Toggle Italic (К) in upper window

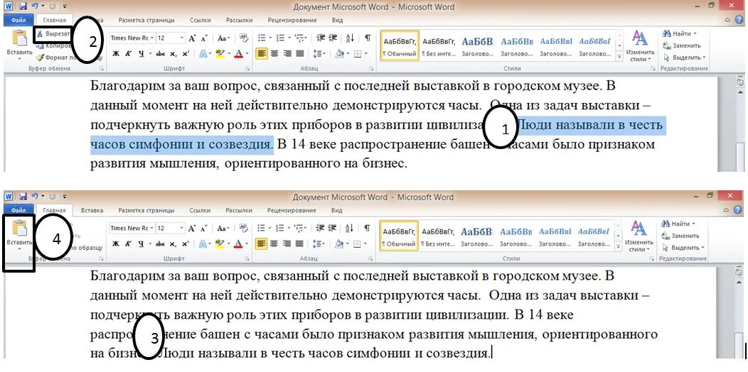[x=128, y=54]
